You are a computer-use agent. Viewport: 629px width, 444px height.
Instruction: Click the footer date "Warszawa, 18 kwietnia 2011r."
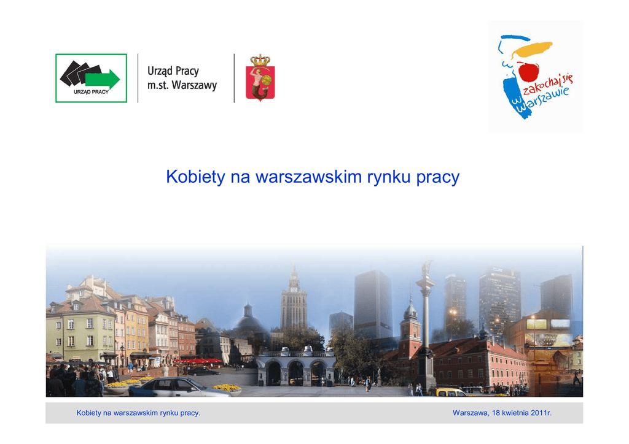pyautogui.click(x=502, y=413)
